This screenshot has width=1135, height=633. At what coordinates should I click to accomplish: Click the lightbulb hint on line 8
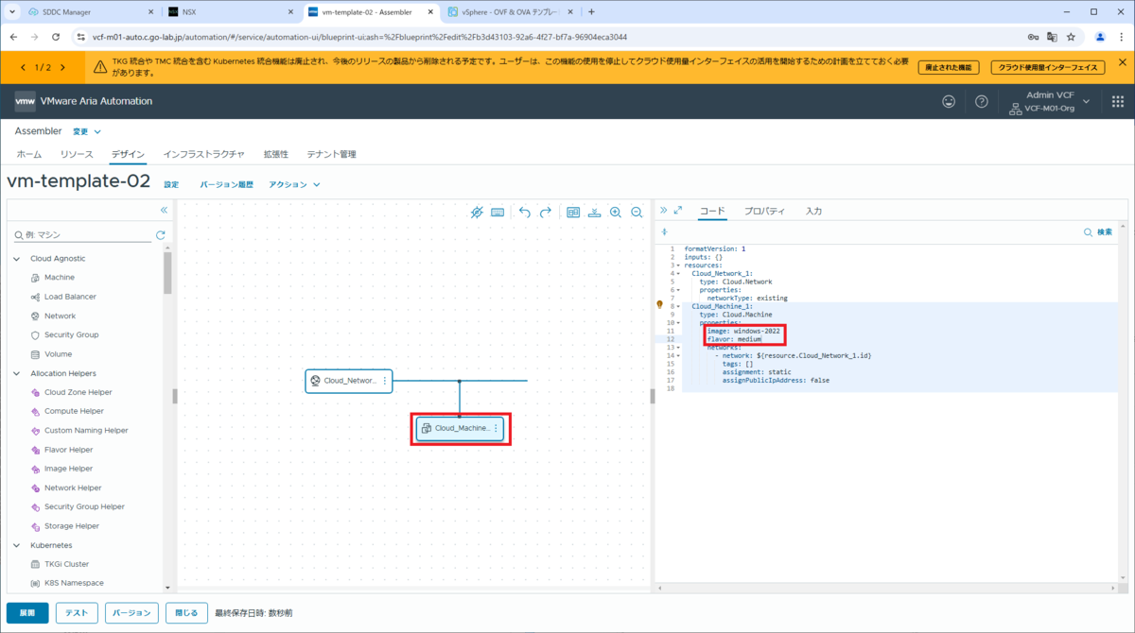[659, 305]
